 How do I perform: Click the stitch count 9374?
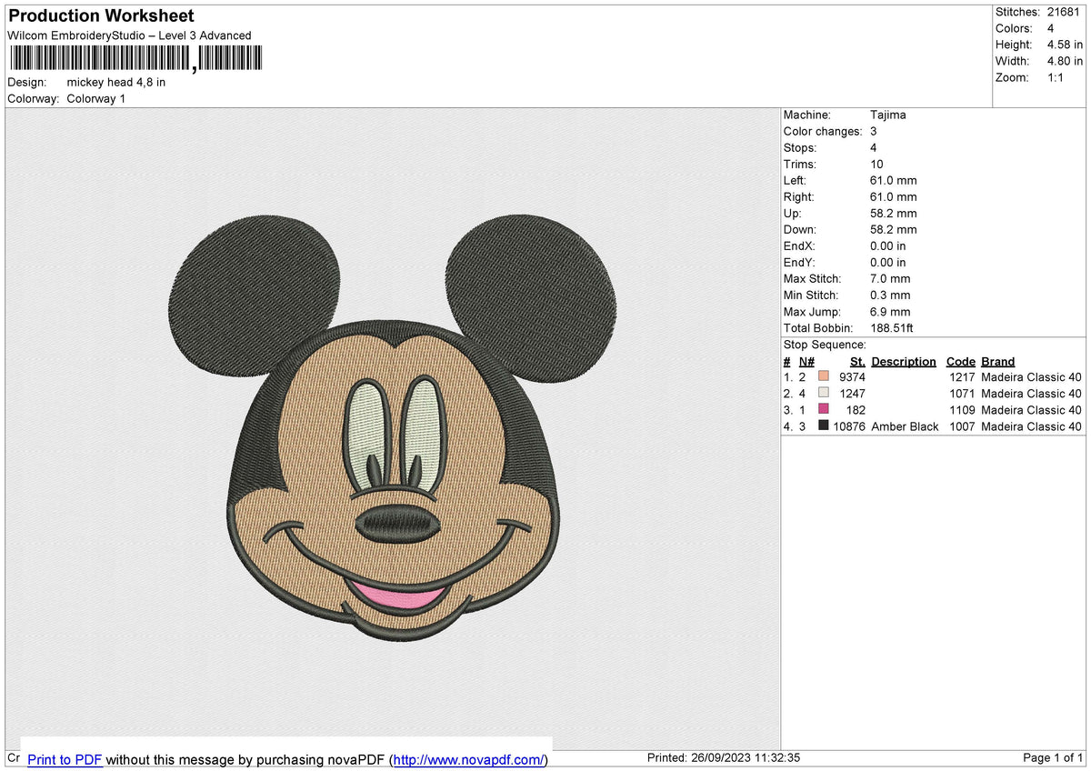coord(852,376)
